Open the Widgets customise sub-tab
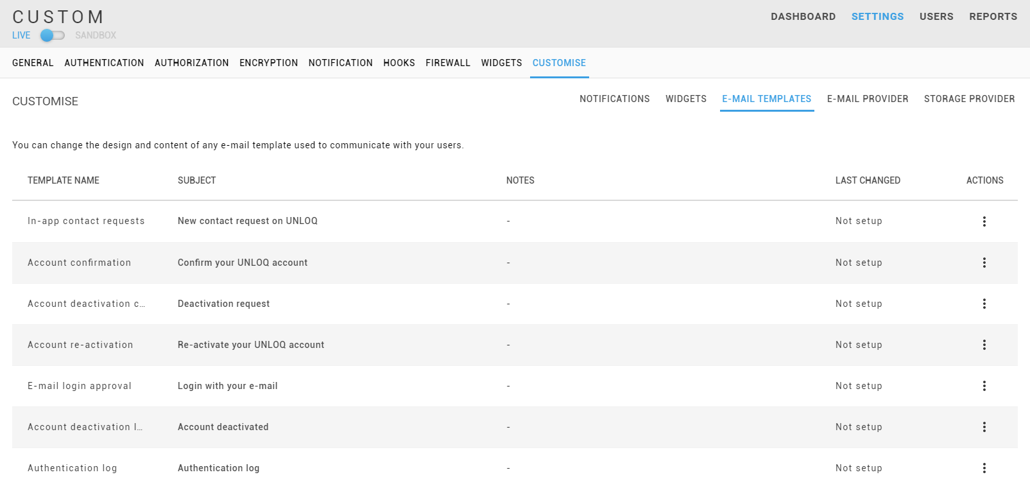The image size is (1030, 486). pos(685,99)
